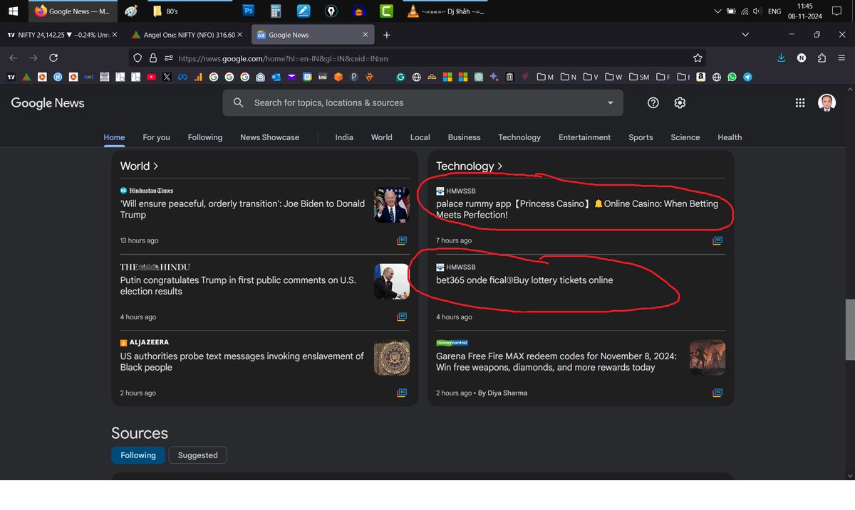Screen dimensions: 855x510
Task: Launch Photoshop from the taskbar
Action: pos(248,11)
